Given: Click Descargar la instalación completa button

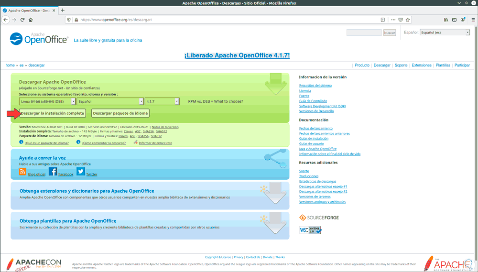Looking at the screenshot, I should [x=53, y=113].
